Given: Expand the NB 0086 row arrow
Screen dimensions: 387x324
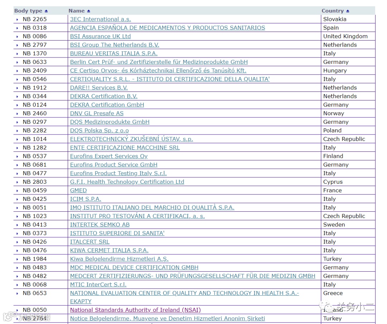Looking at the screenshot, I should click(x=17, y=37).
